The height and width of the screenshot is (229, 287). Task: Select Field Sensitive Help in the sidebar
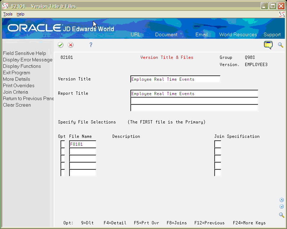click(24, 53)
